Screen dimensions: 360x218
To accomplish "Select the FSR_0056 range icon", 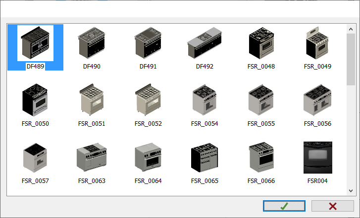I will [x=317, y=101].
